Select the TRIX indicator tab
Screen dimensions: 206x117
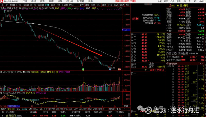pyautogui.click(x=46, y=109)
